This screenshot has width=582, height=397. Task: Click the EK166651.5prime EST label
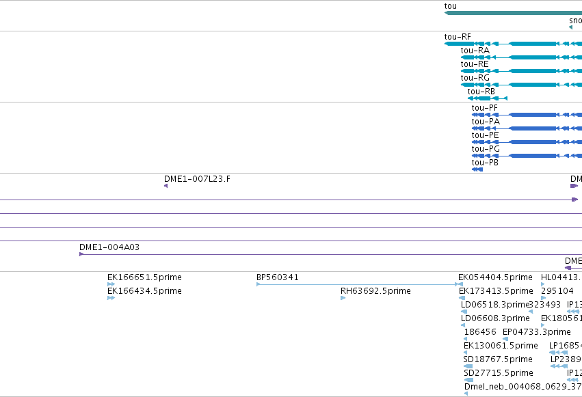pos(144,277)
